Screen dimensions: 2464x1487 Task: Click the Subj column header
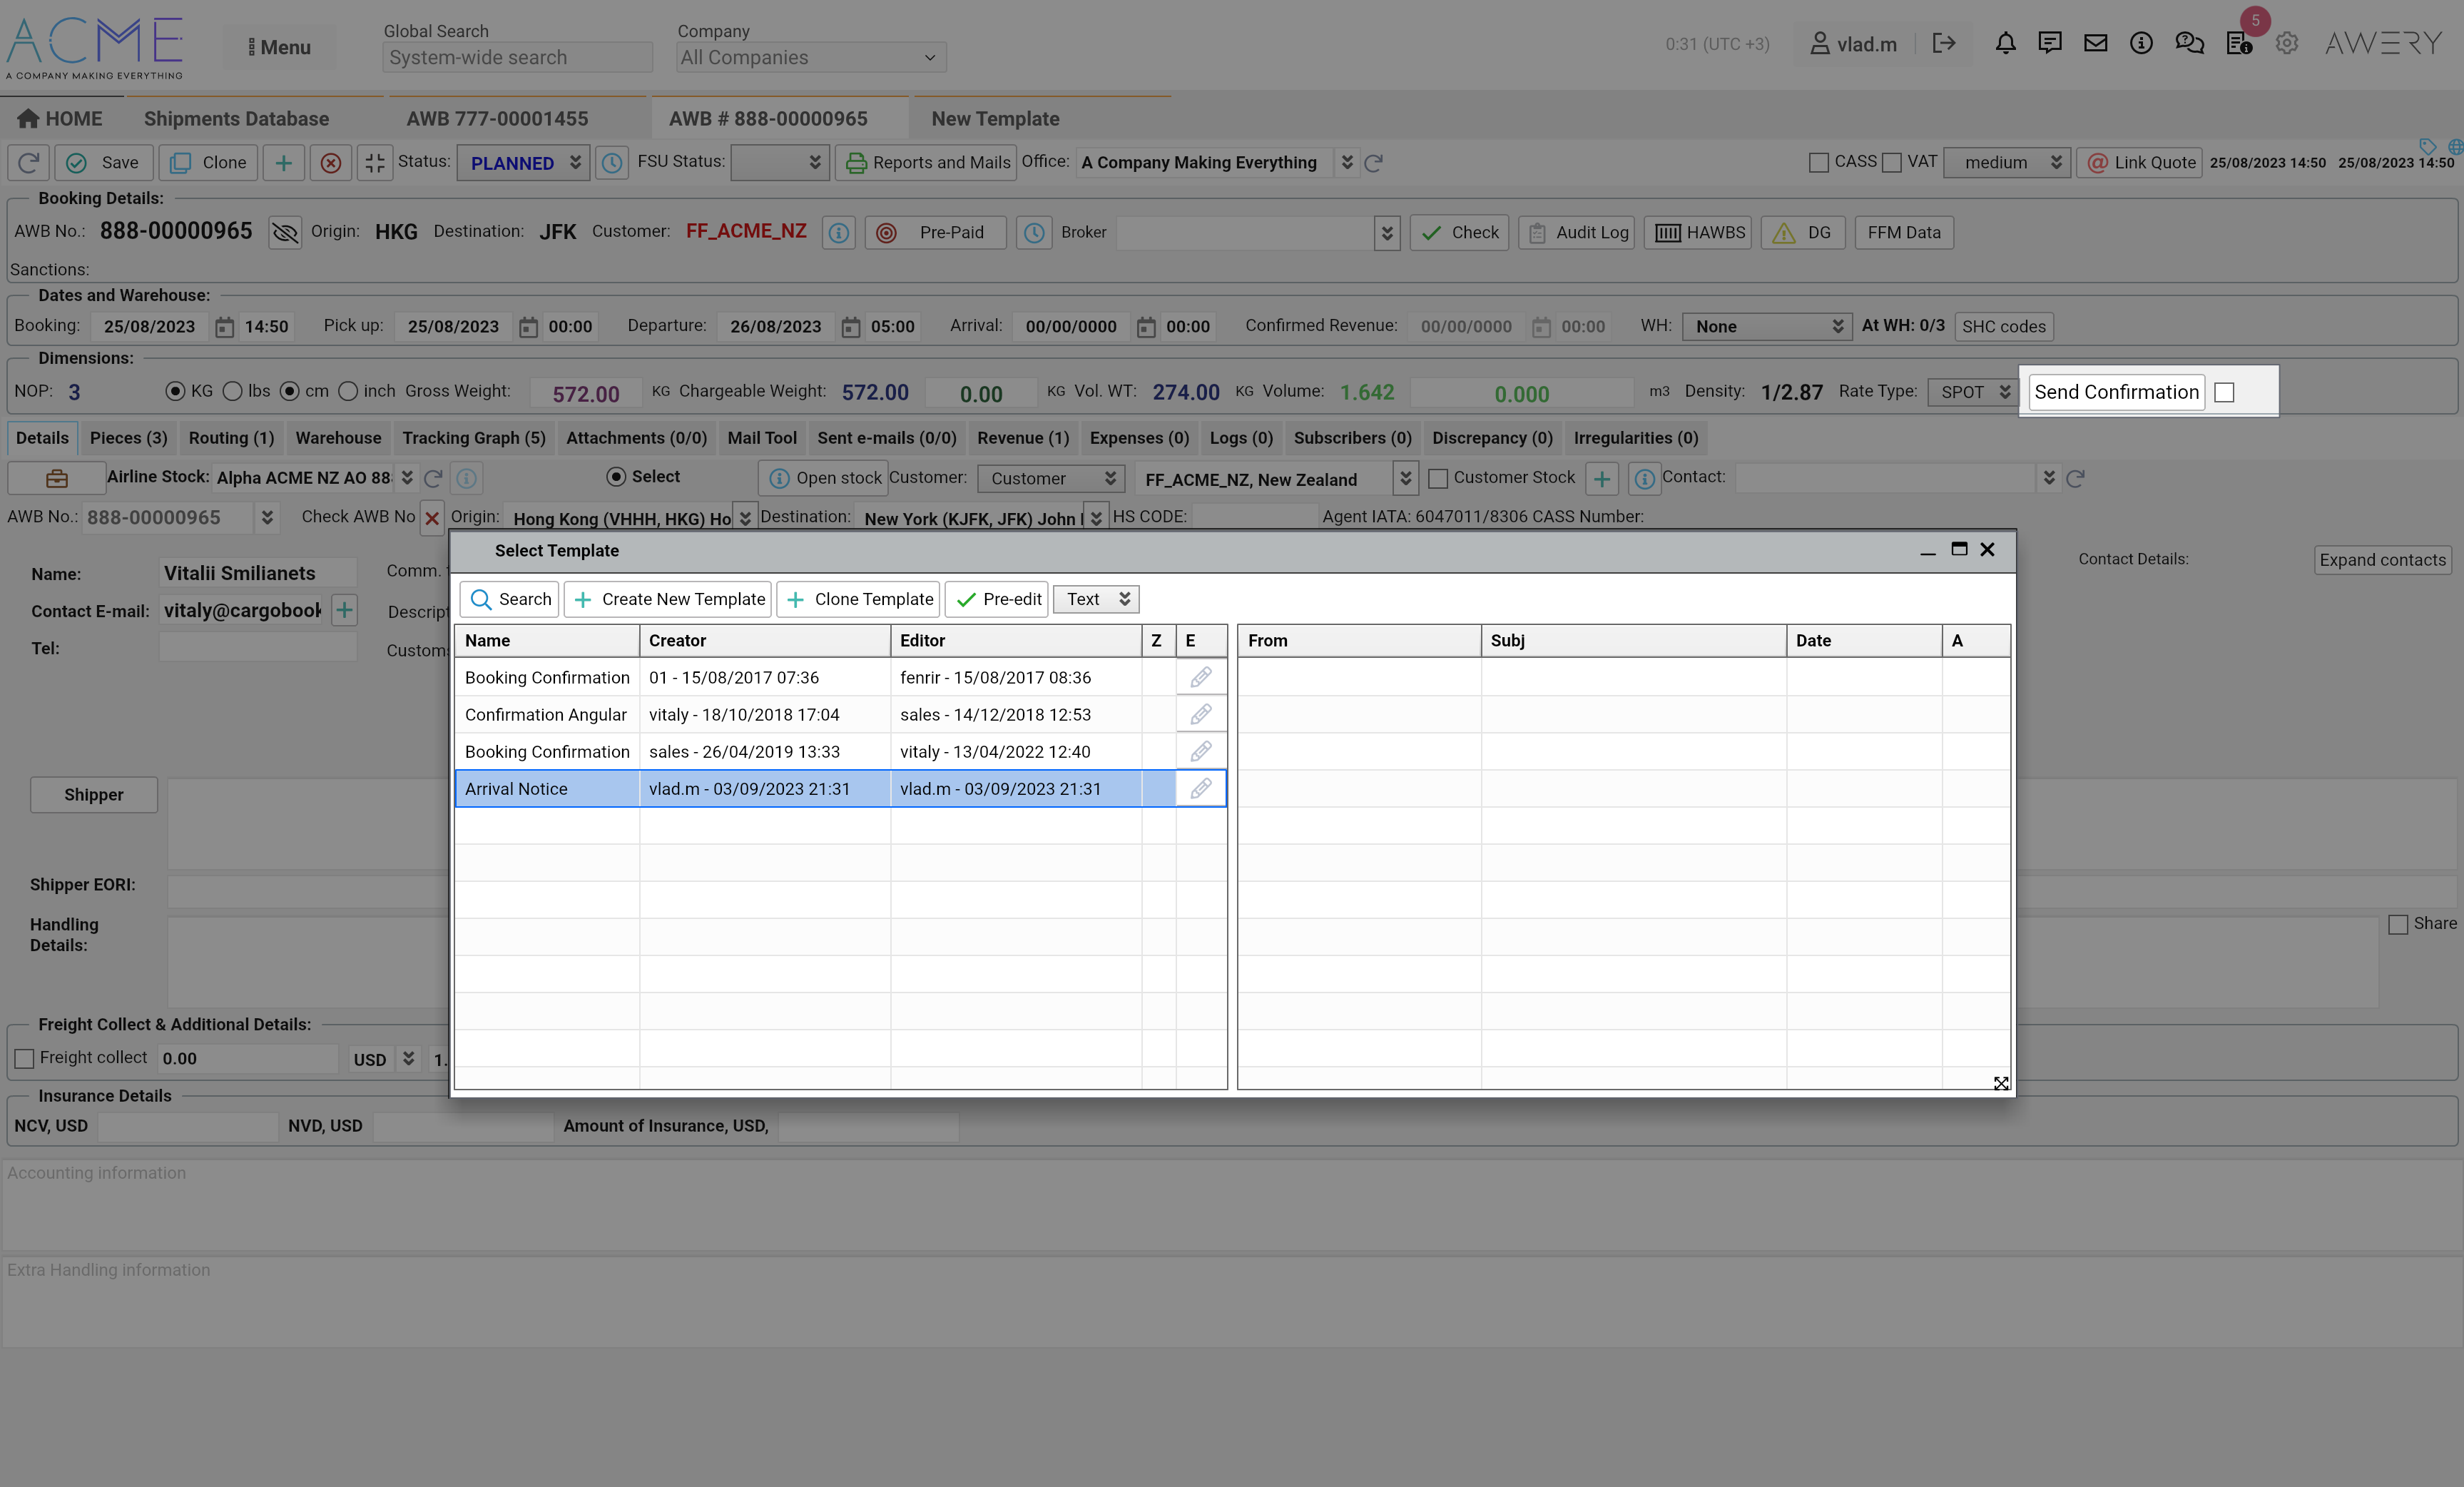point(1632,641)
